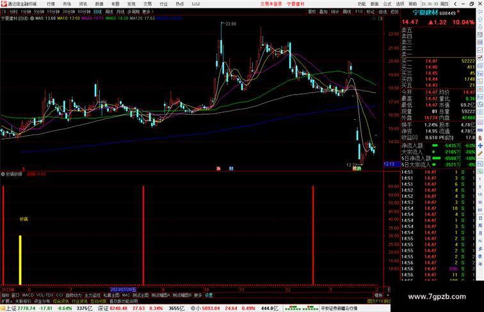Select the pencil drawing sidebar icon

pyautogui.click(x=480, y=154)
